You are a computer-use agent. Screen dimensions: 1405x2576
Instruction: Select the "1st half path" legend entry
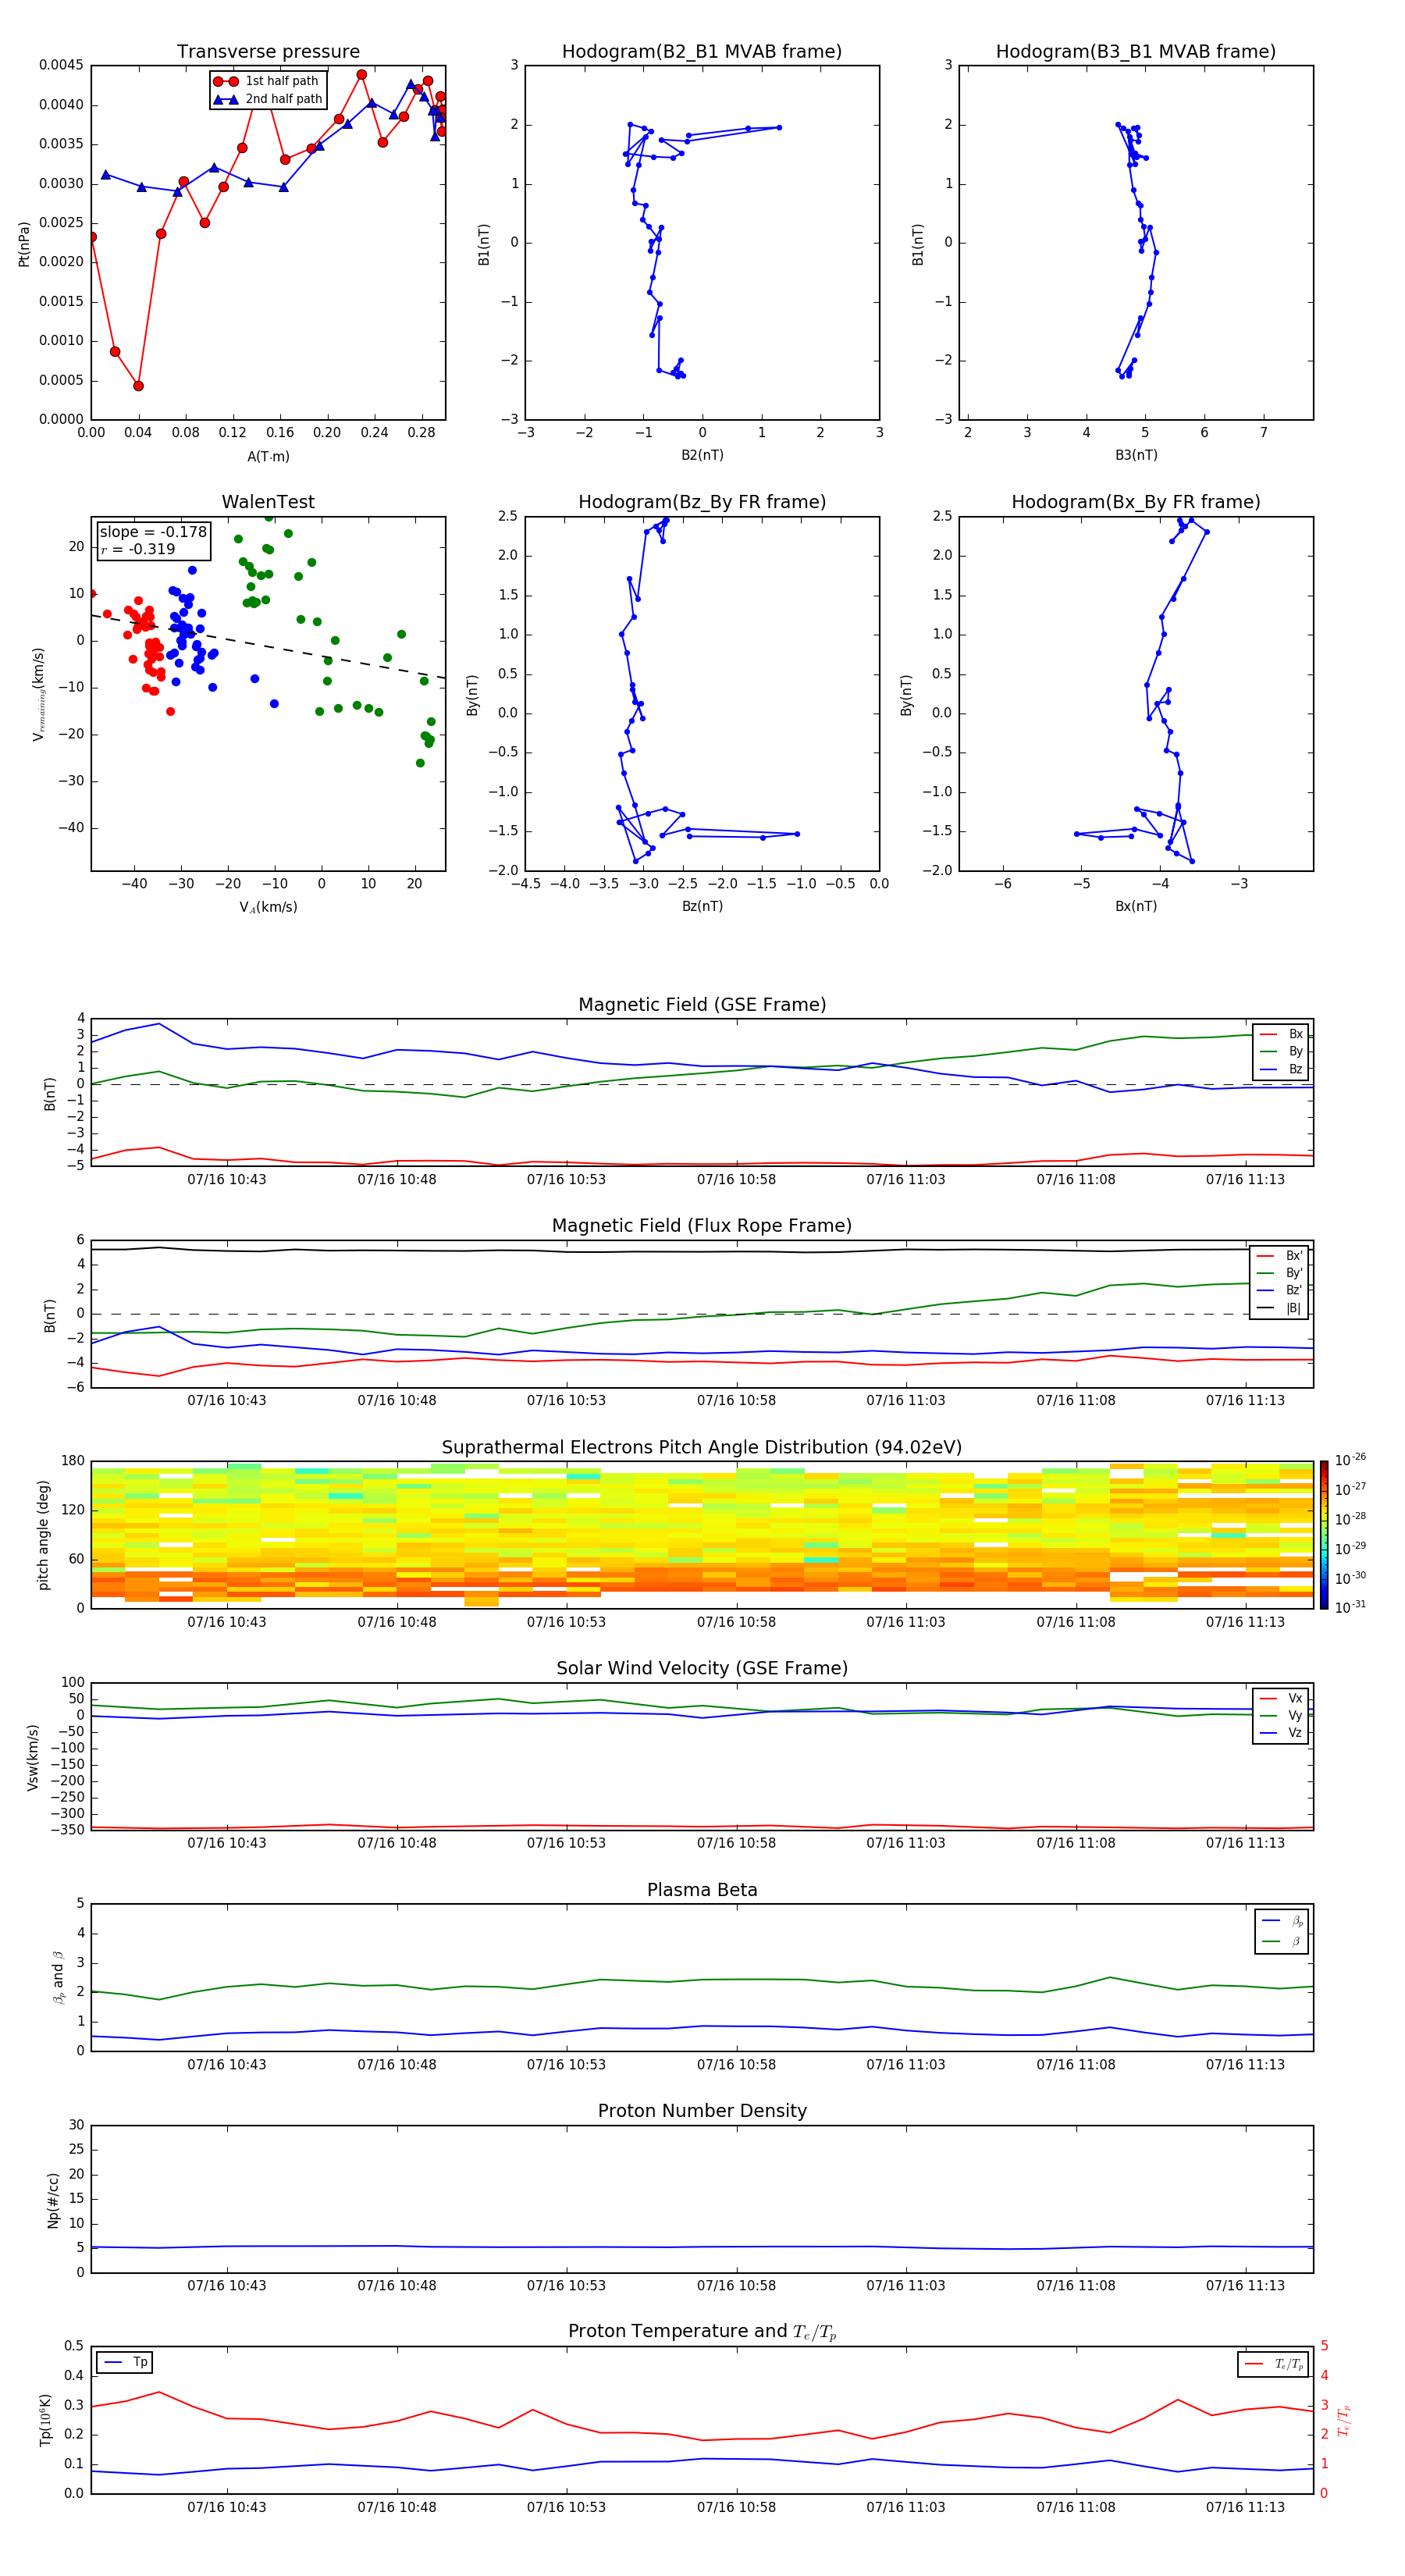point(268,81)
